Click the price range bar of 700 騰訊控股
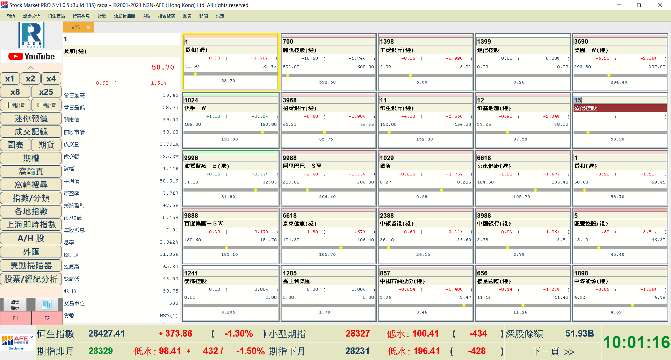The image size is (671, 360). click(328, 75)
